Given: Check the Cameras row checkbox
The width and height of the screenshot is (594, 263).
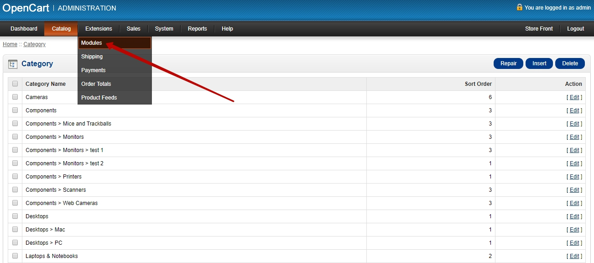Looking at the screenshot, I should tap(15, 97).
